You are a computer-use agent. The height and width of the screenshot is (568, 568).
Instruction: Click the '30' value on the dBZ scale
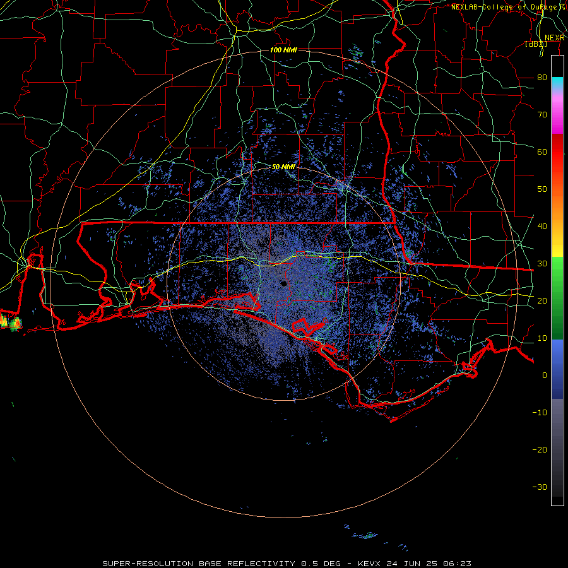coord(542,264)
